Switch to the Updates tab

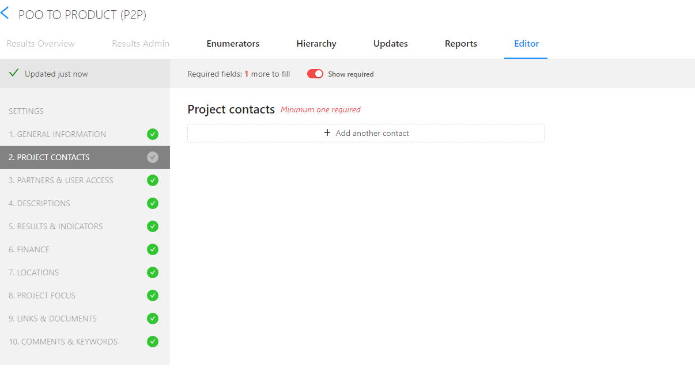pyautogui.click(x=391, y=44)
